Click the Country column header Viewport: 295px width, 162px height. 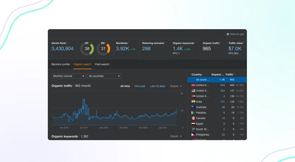pyautogui.click(x=197, y=75)
